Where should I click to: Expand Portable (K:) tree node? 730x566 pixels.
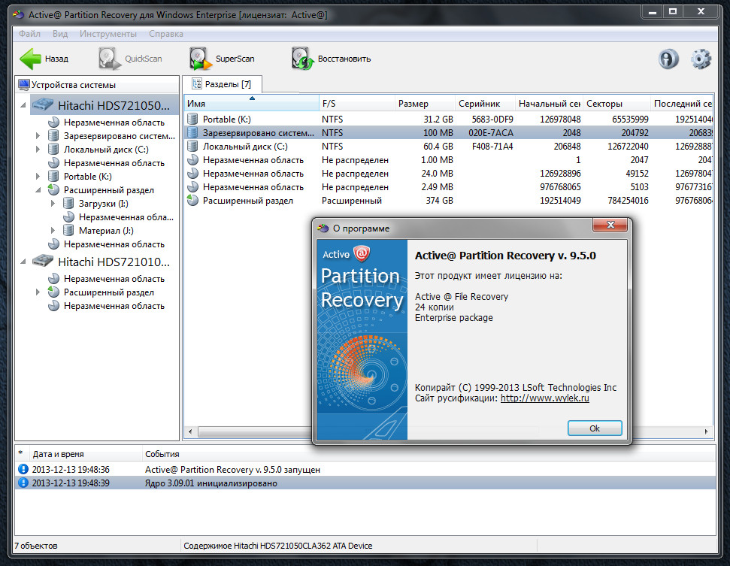point(38,177)
